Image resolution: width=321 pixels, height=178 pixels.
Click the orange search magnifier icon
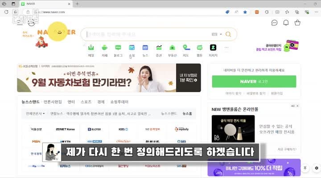coord(228,34)
